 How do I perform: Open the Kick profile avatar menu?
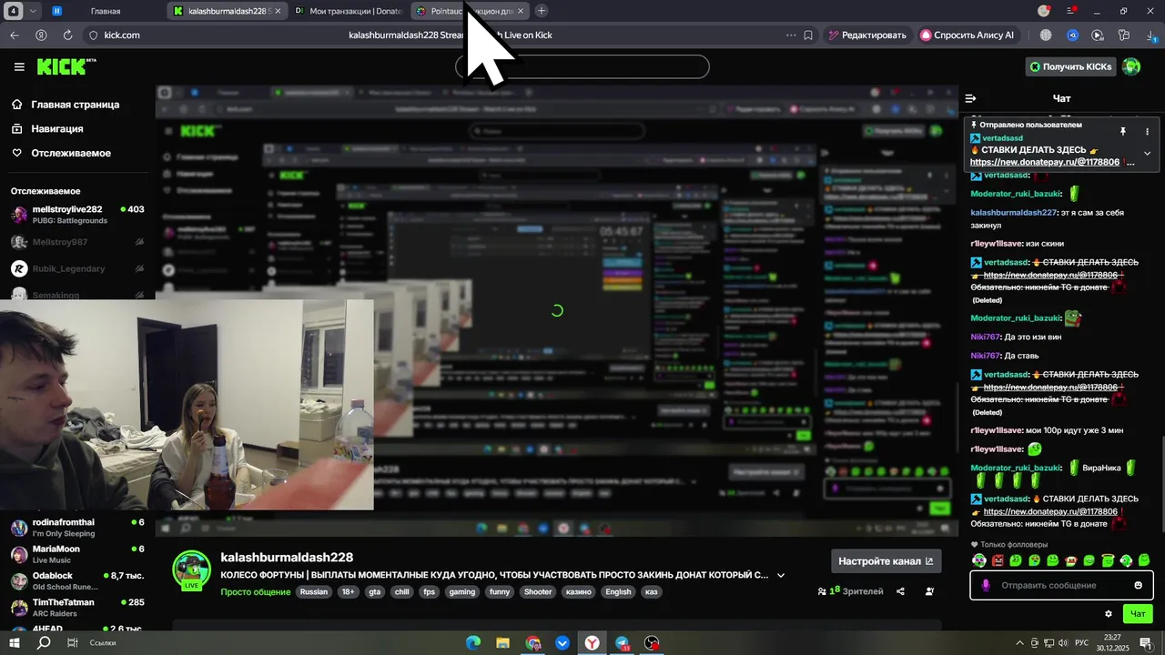(1131, 66)
